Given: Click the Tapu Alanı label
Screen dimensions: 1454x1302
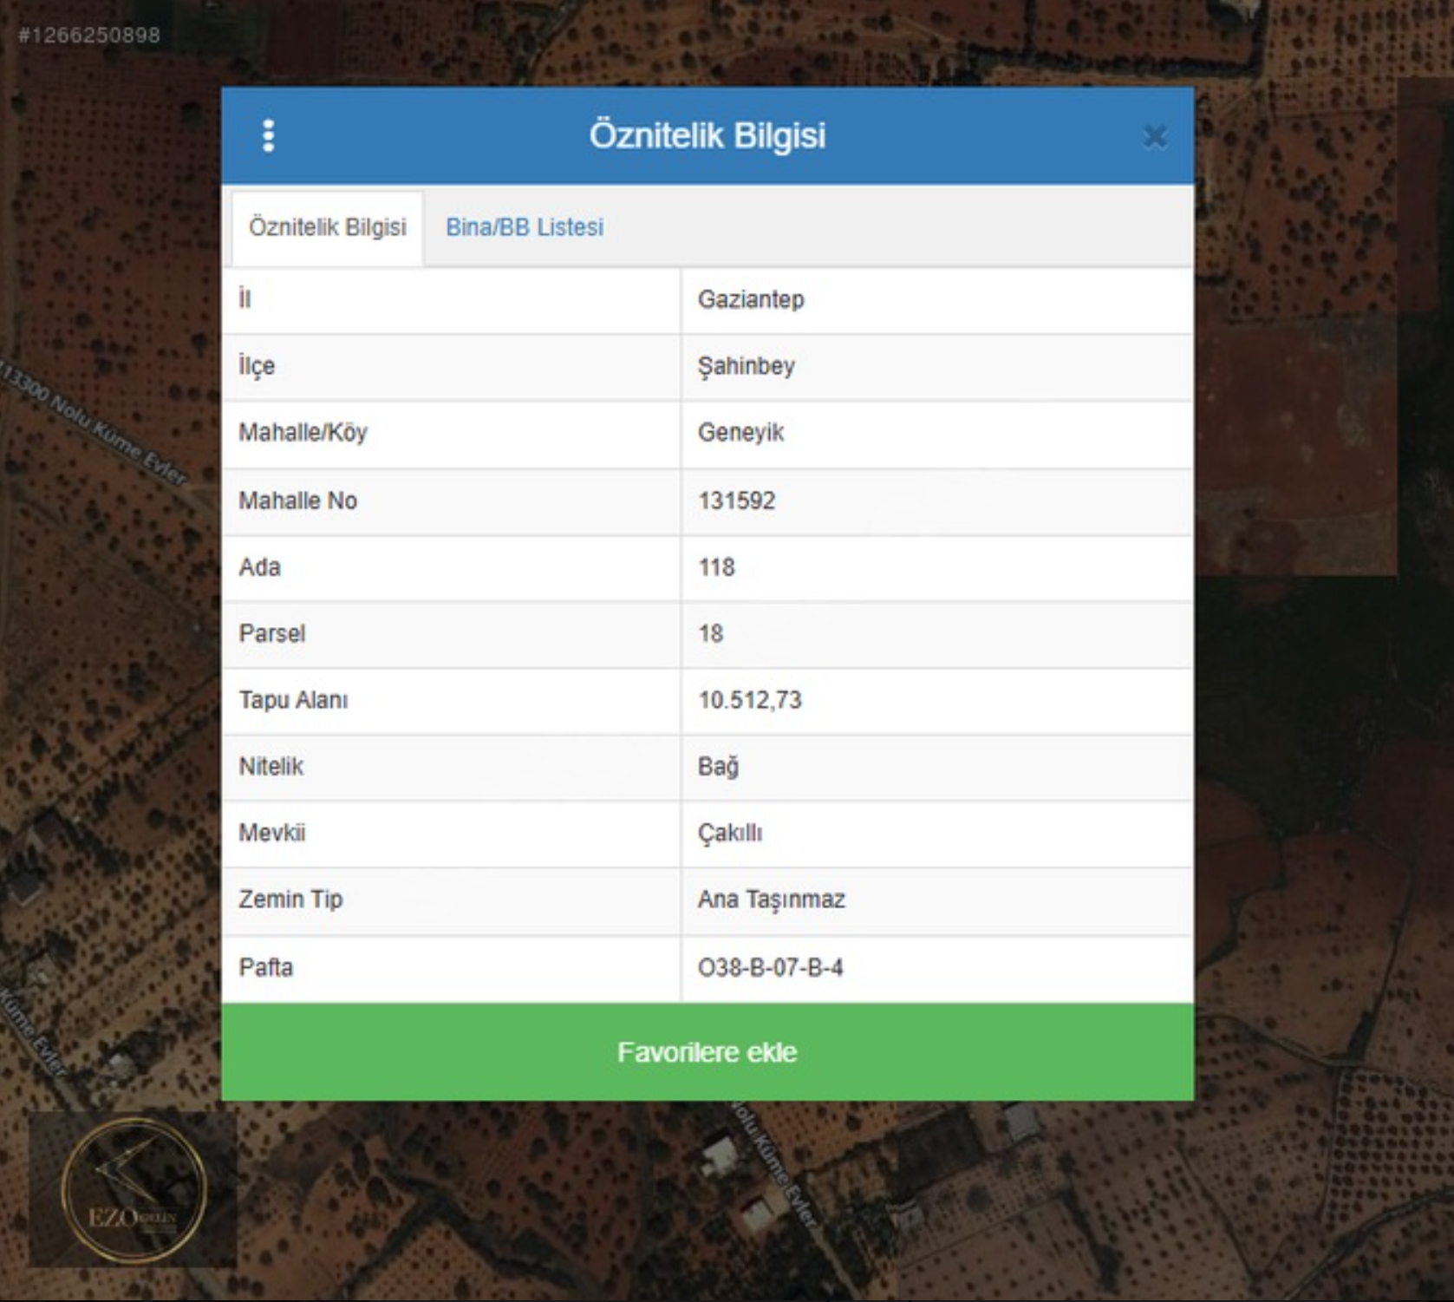Looking at the screenshot, I should coord(293,701).
